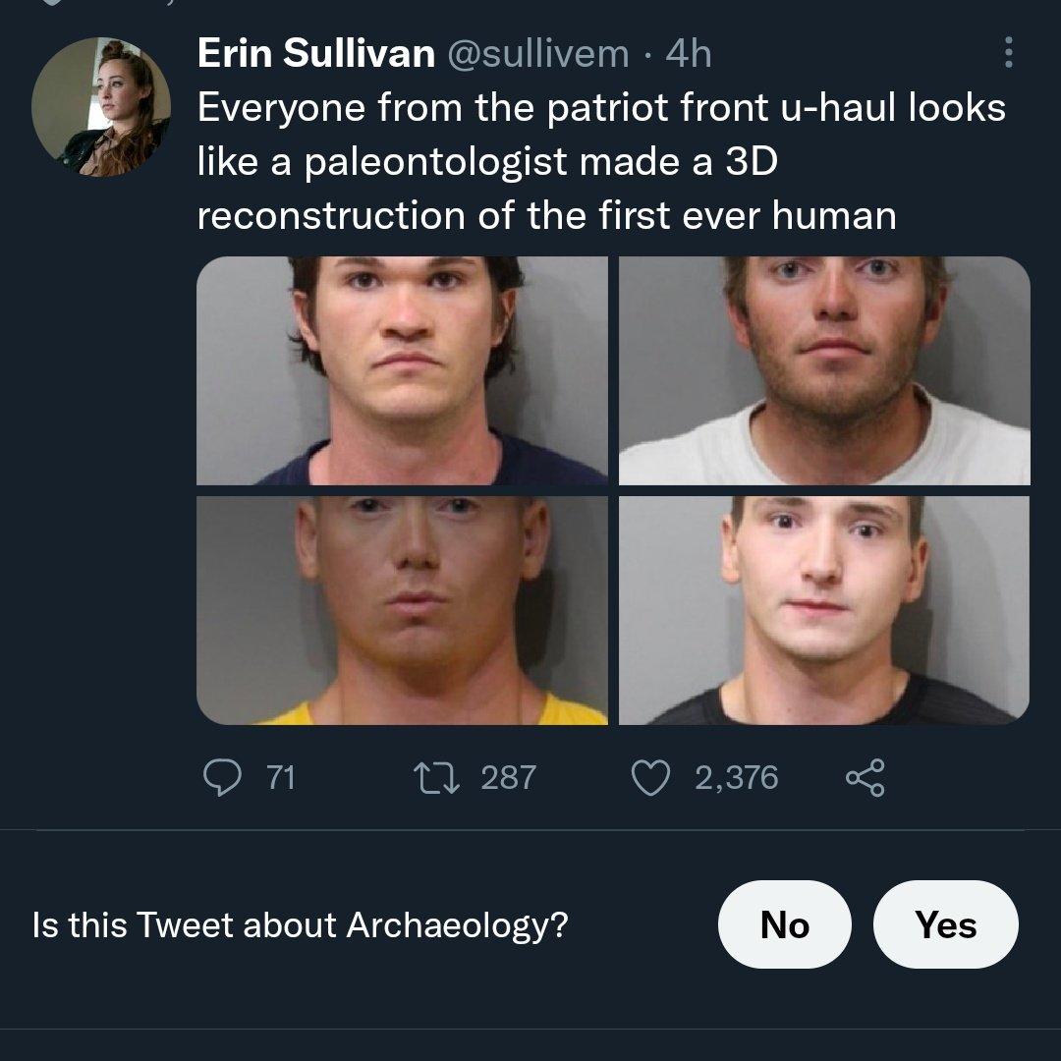Click the 287 retweets count
This screenshot has height=1061, width=1061.
(x=508, y=778)
